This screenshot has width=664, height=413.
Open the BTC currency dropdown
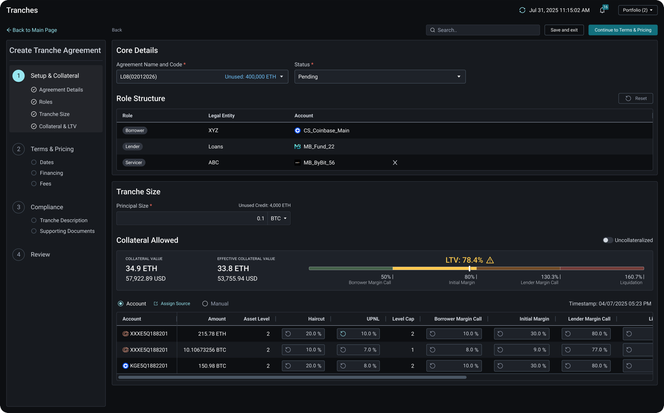coord(279,219)
